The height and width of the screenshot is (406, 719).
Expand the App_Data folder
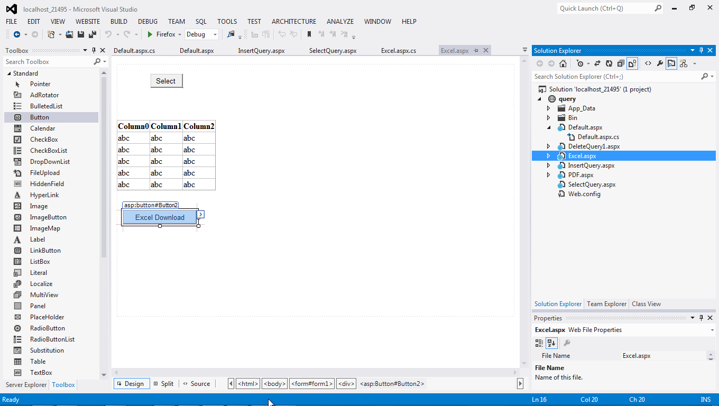548,108
